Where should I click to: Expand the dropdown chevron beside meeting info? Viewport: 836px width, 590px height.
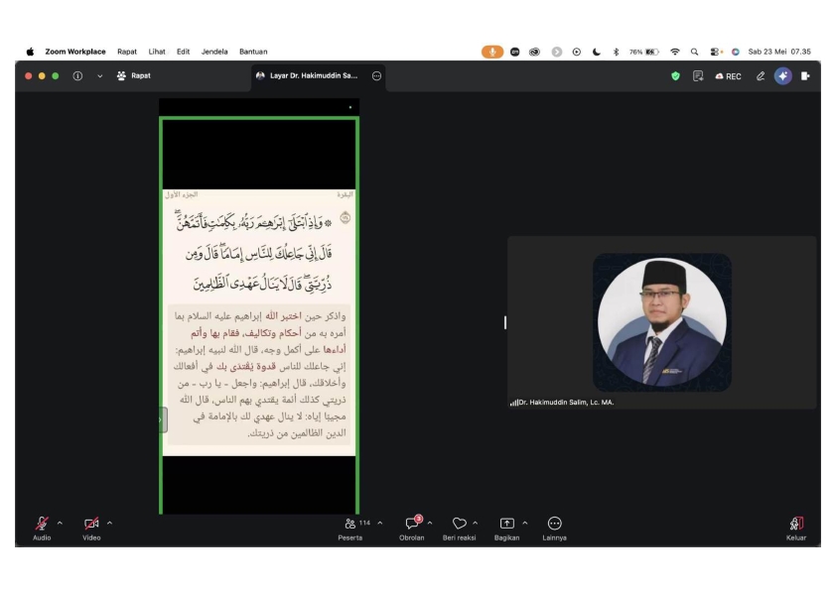(99, 76)
